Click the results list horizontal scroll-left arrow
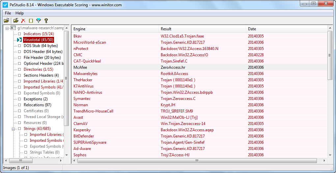Viewport: 336px width, 173px height. pyautogui.click(x=74, y=161)
